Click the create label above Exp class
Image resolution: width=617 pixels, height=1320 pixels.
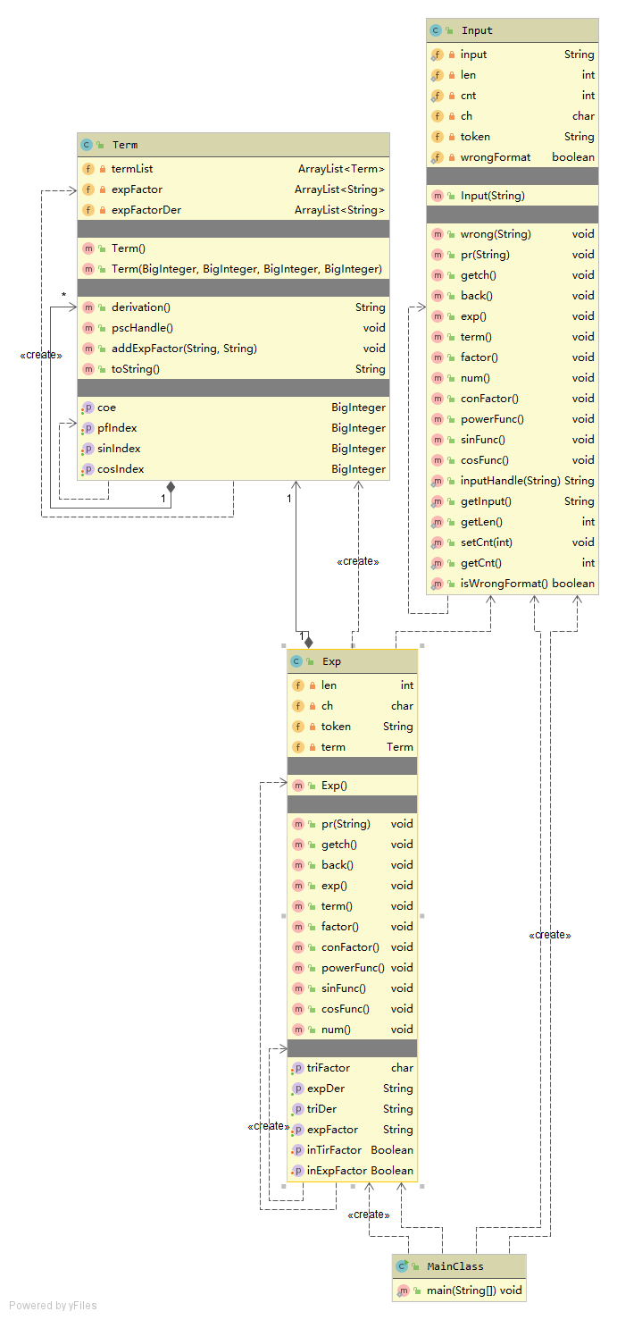point(358,561)
